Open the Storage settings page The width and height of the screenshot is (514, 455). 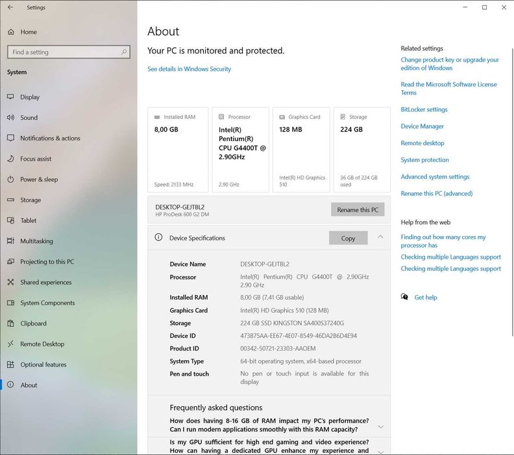31,200
